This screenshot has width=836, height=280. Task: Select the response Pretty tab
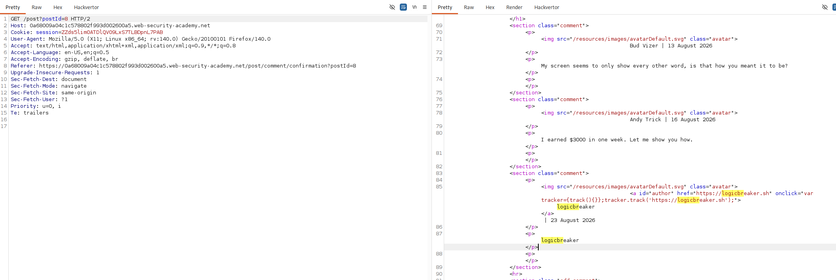coord(445,8)
